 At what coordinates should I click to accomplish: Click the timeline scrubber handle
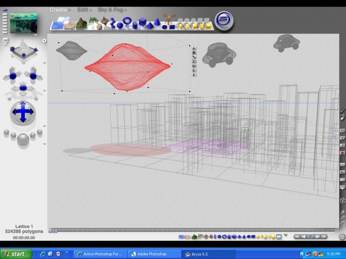[x=53, y=231]
